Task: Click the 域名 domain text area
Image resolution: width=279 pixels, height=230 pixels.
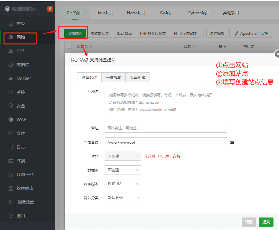Action: [x=172, y=102]
